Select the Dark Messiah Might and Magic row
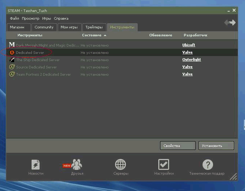 pyautogui.click(x=122, y=45)
